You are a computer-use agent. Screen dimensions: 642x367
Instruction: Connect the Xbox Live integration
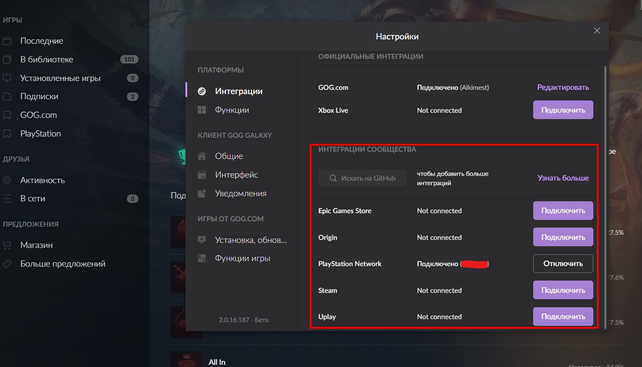563,110
